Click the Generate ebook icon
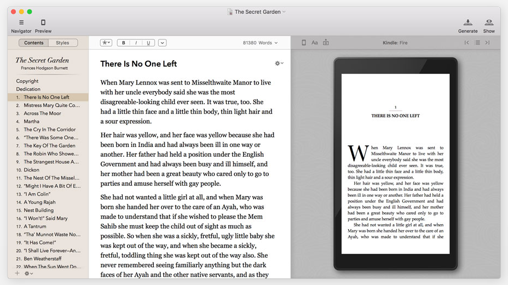Image resolution: width=508 pixels, height=285 pixels. (467, 22)
